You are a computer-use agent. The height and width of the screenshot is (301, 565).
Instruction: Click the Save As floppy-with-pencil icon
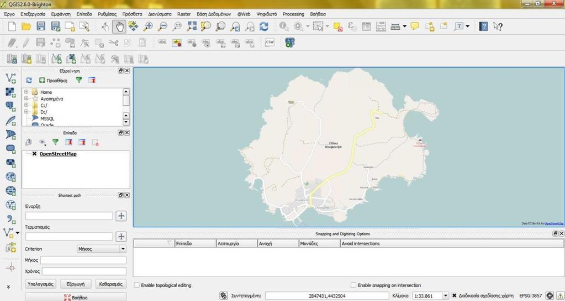click(x=55, y=26)
